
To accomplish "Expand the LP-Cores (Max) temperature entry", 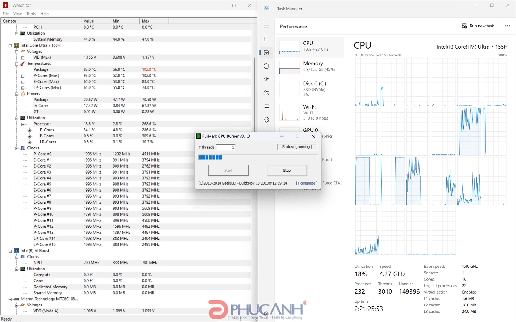I will click(x=23, y=88).
